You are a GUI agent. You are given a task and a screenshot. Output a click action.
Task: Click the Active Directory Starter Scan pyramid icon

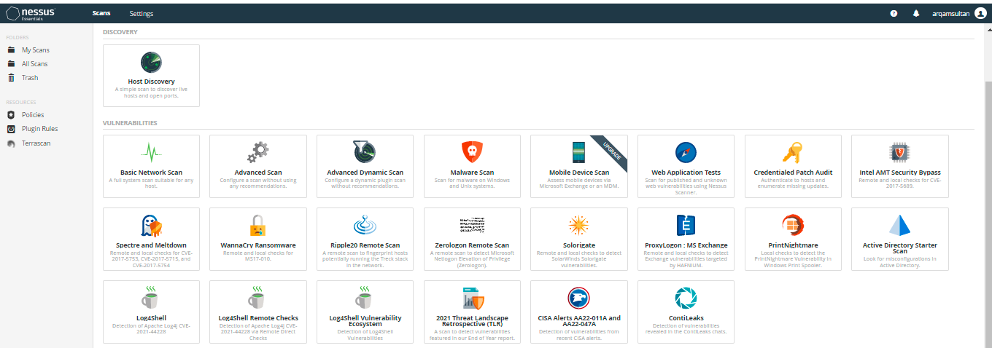(x=900, y=225)
